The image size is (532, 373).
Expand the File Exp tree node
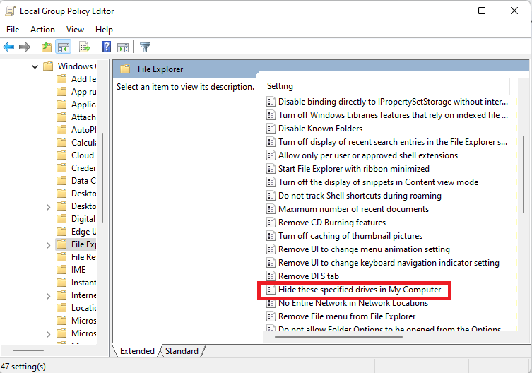48,245
